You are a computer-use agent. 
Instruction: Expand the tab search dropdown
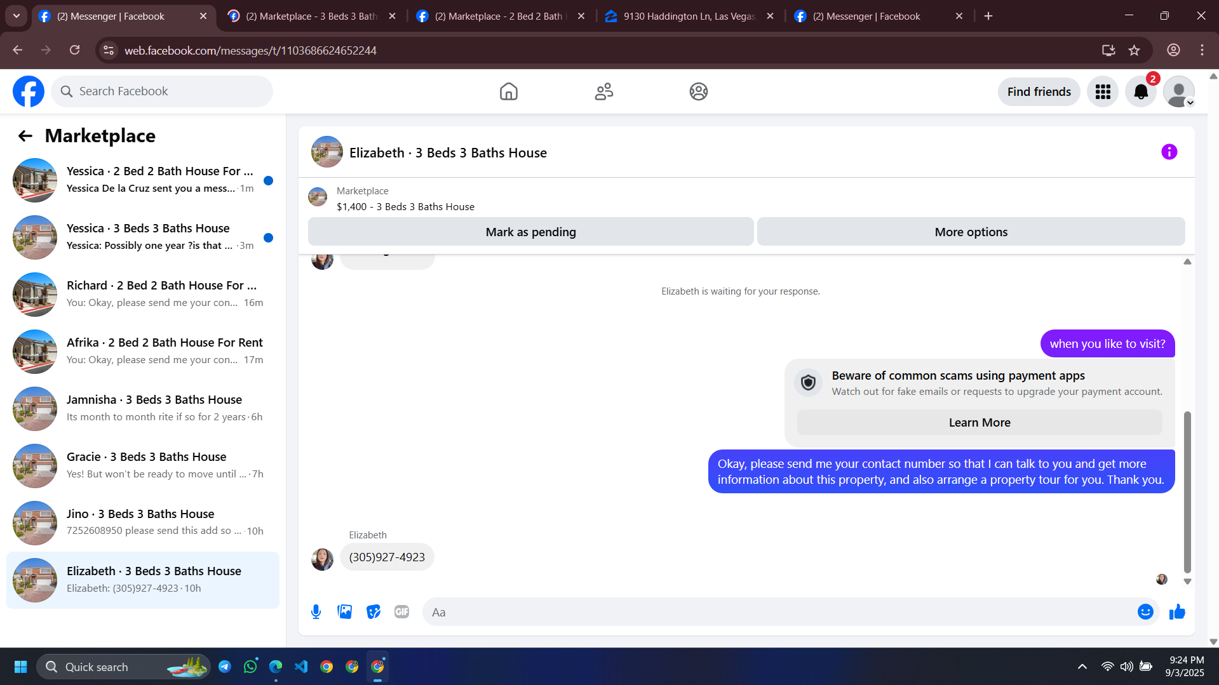click(17, 16)
